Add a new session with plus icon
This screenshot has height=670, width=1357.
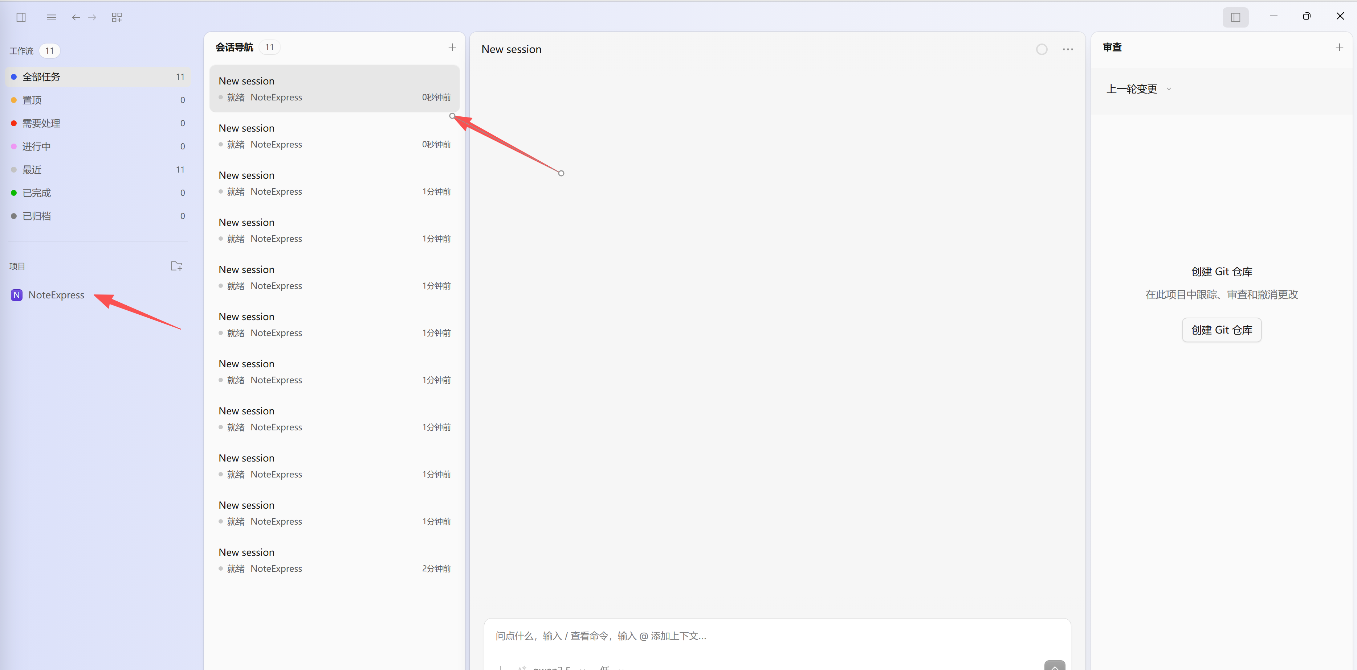point(452,47)
